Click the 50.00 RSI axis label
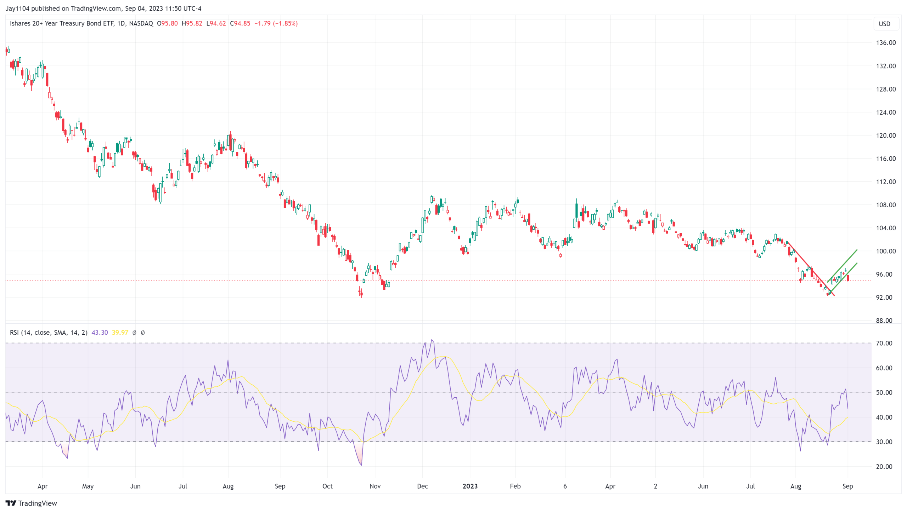The height and width of the screenshot is (513, 907). [884, 393]
